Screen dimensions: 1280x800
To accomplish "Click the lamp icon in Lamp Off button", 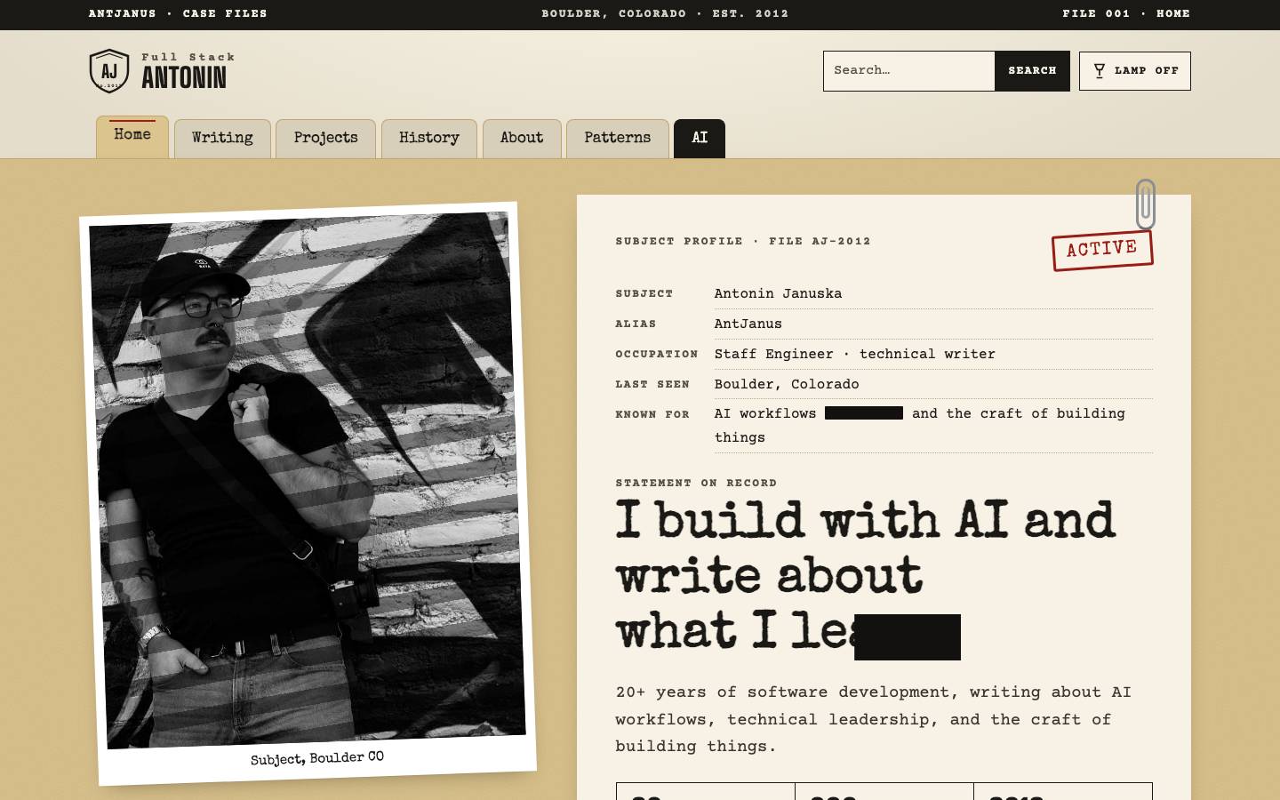I will 1100,70.
